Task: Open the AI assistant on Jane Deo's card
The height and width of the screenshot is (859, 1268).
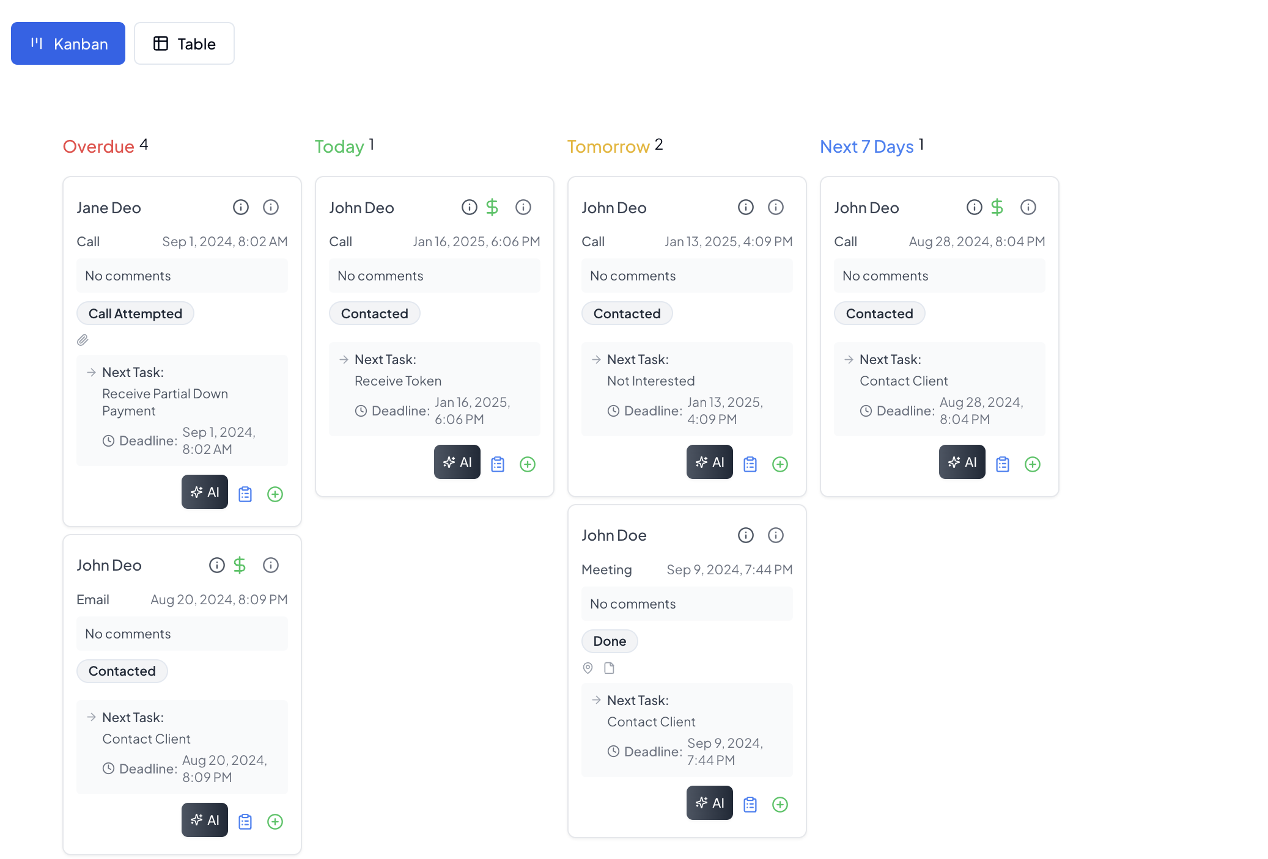Action: point(204,492)
